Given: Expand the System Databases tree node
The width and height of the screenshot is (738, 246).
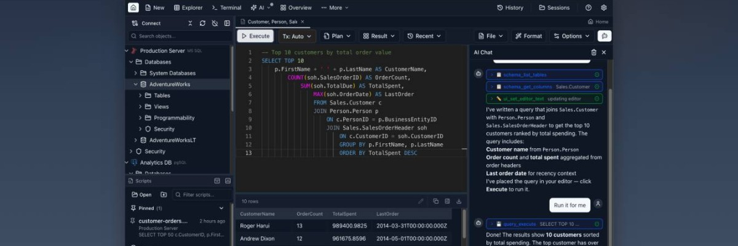Looking at the screenshot, I should point(136,73).
